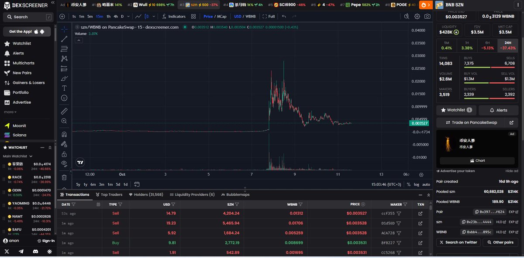This screenshot has height=258, width=524.
Task: Take a chart snapshot with camera icon
Action: (x=427, y=17)
